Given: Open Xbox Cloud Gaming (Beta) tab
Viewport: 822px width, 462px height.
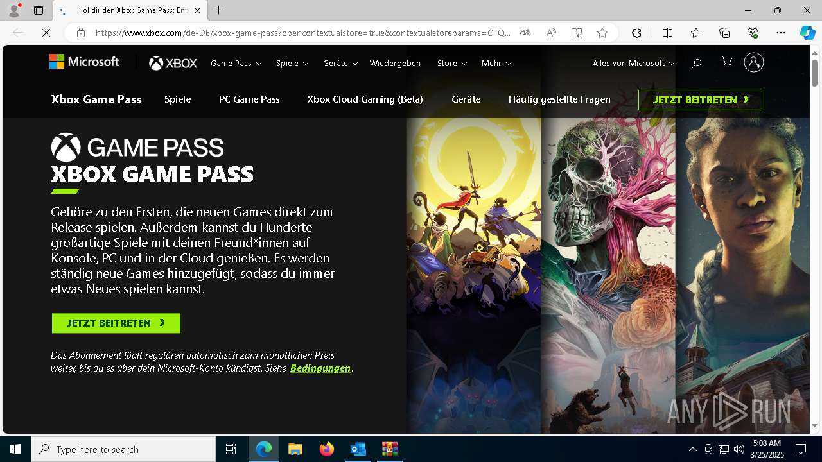Looking at the screenshot, I should 365,99.
